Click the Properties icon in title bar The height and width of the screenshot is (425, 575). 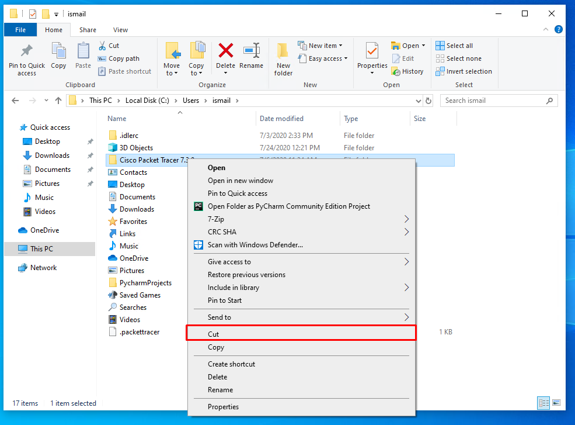pyautogui.click(x=33, y=14)
